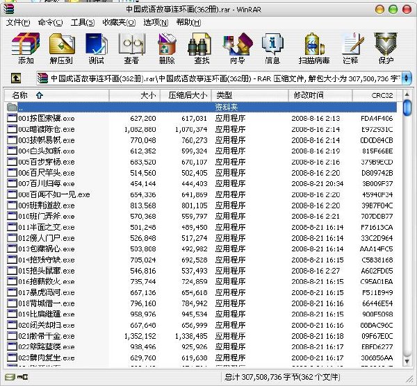Select the file 011半面之交.exe

coord(47,227)
